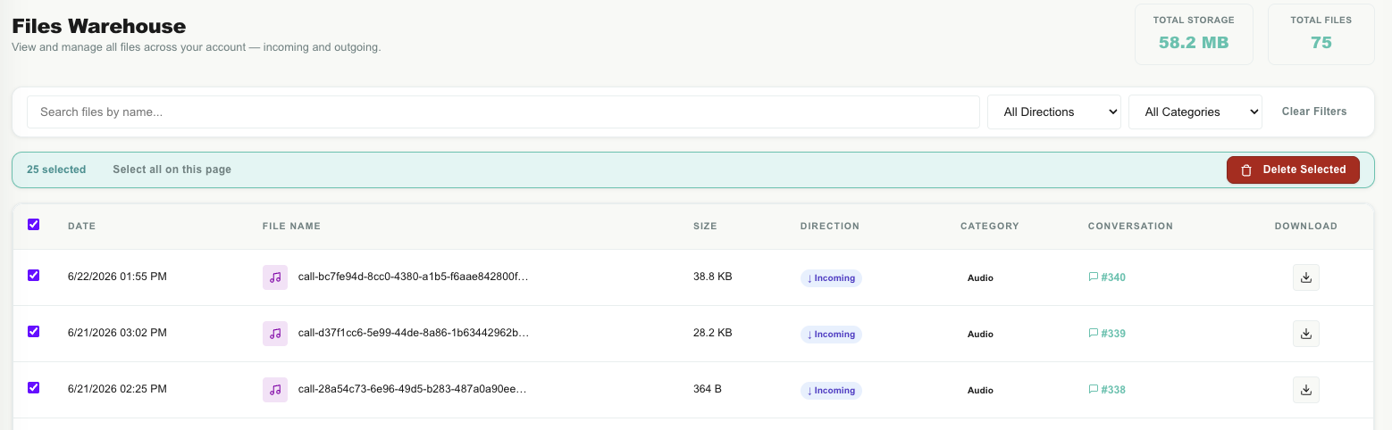1392x430 pixels.
Task: Open the All Directions dropdown
Action: point(1054,112)
